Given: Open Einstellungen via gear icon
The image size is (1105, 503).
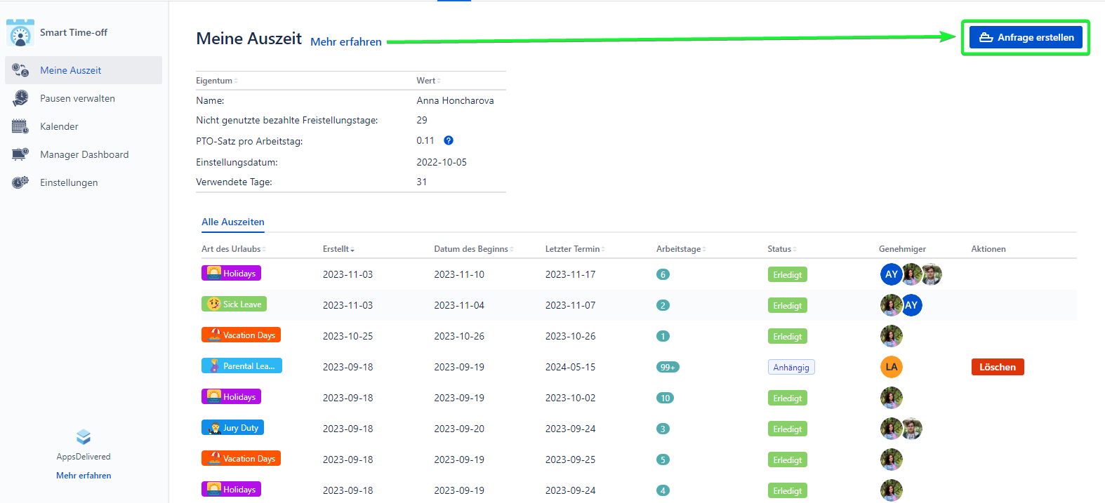Looking at the screenshot, I should tap(20, 182).
